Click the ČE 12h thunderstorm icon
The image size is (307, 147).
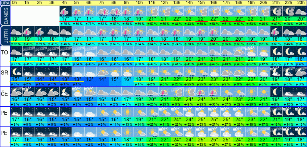tap(165, 92)
